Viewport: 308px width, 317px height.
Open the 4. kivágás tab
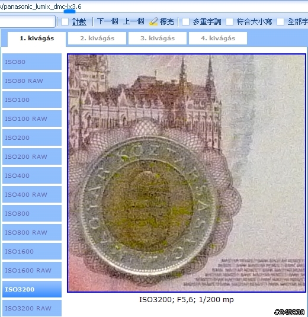pyautogui.click(x=218, y=38)
